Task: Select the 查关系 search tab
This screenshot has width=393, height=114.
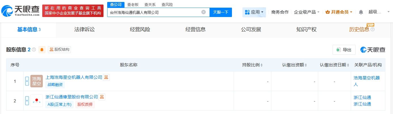Action: 150,5
